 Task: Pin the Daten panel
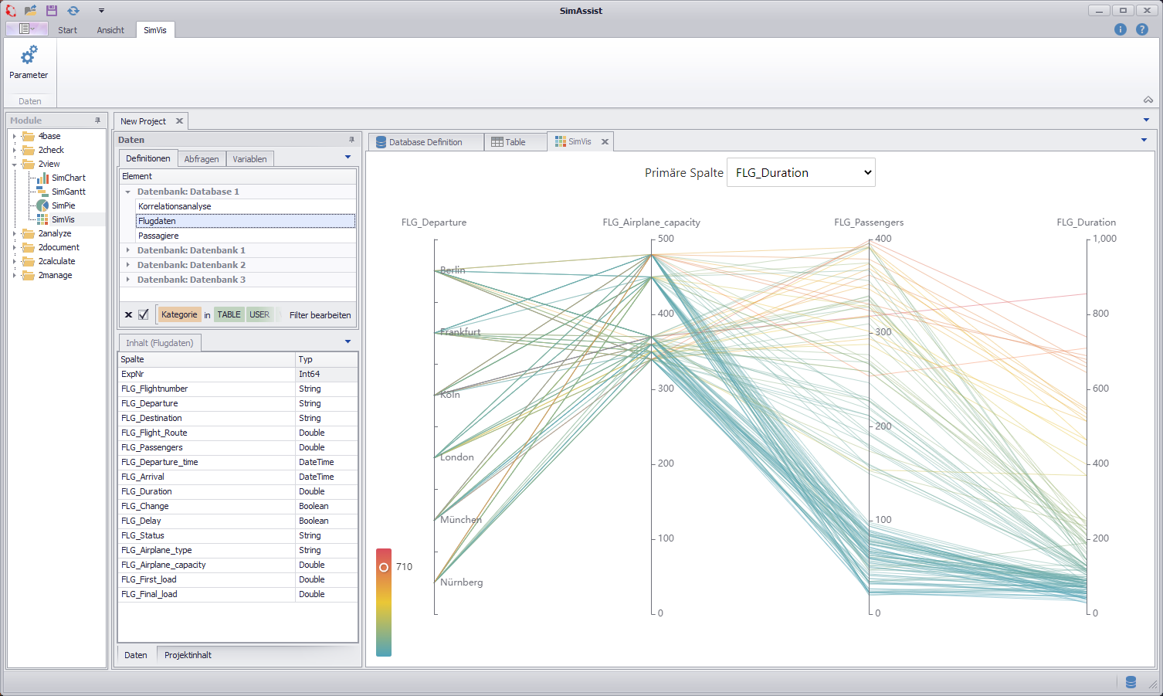[x=351, y=140]
